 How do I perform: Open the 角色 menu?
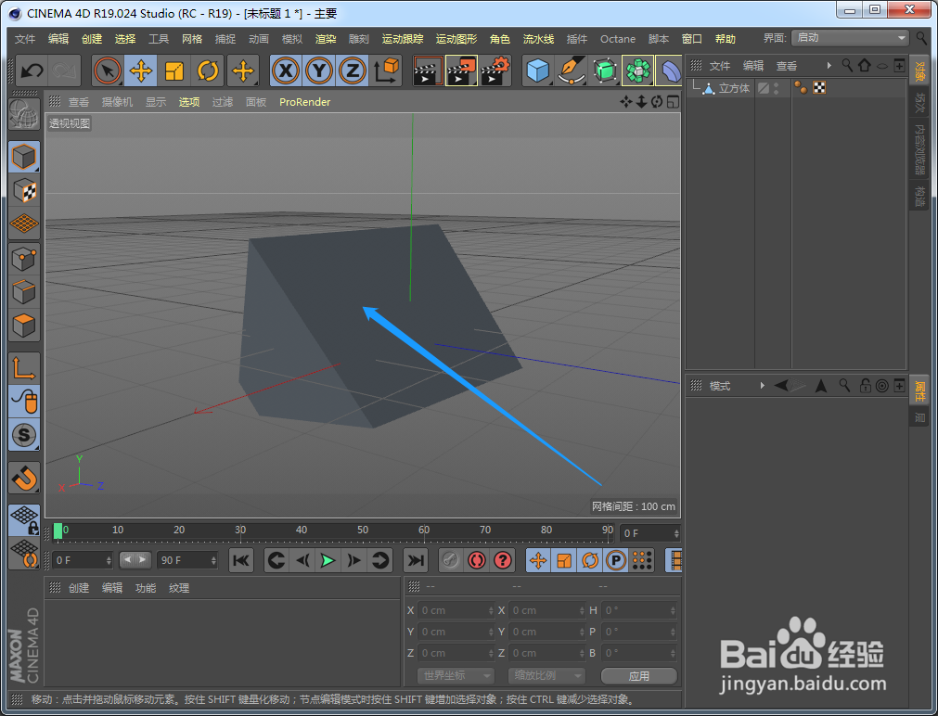tap(499, 39)
